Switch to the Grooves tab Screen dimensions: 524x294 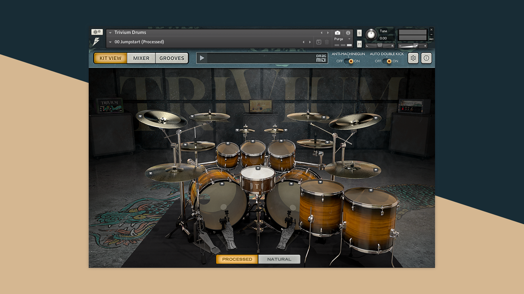tap(172, 58)
